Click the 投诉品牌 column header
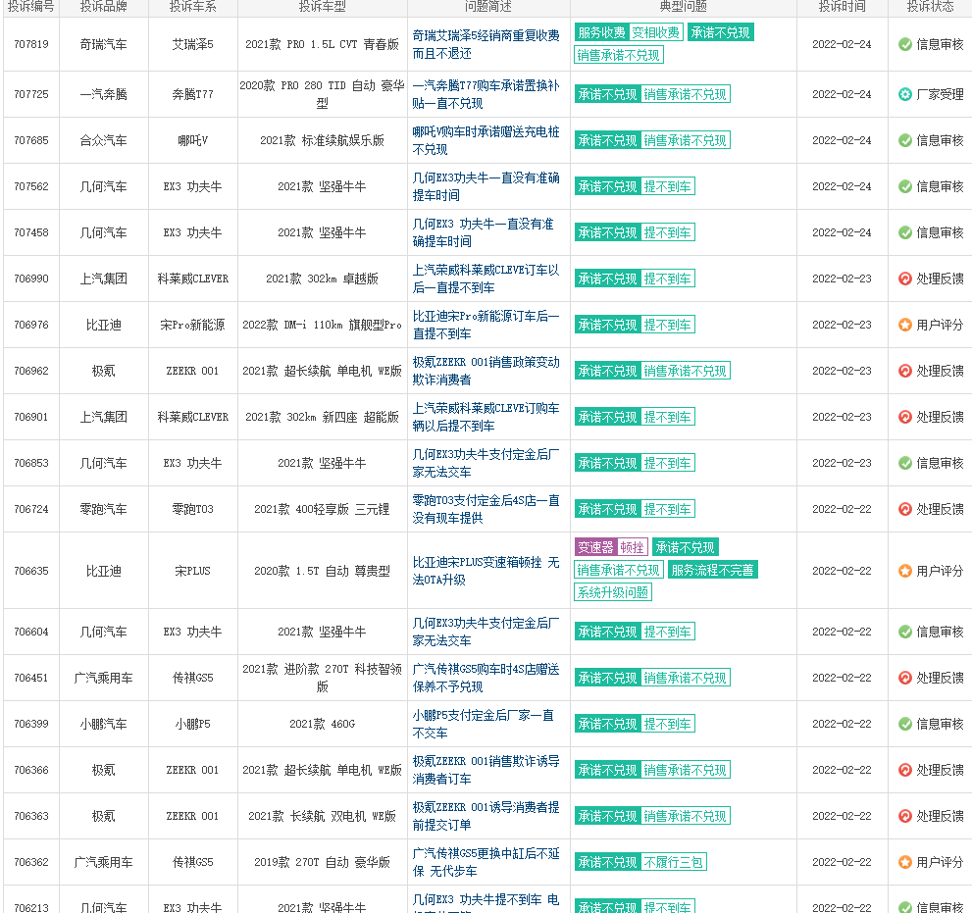 click(104, 7)
